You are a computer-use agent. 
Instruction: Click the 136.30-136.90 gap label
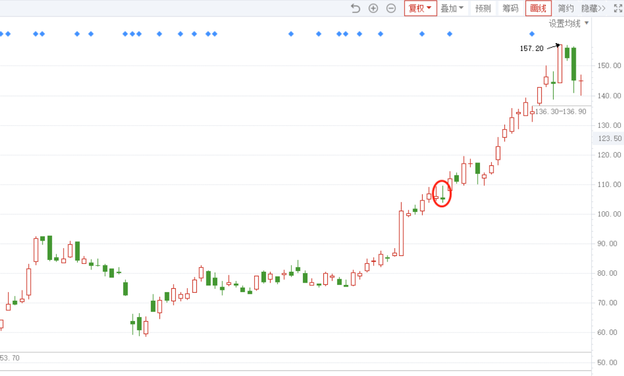pos(560,112)
